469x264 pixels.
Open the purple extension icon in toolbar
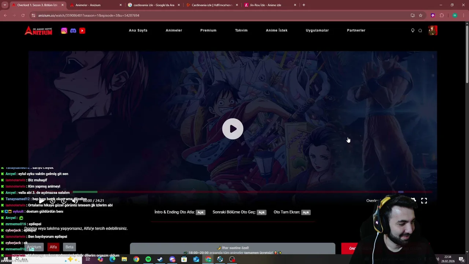(x=433, y=15)
